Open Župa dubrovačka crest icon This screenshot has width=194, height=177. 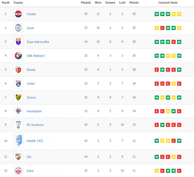coord(18,42)
